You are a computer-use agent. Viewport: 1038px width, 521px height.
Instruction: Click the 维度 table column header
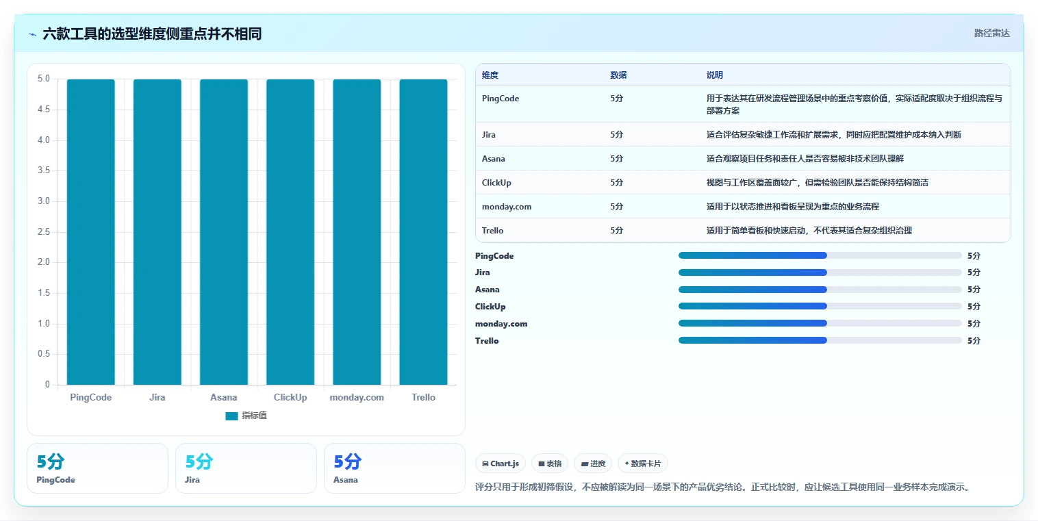490,75
